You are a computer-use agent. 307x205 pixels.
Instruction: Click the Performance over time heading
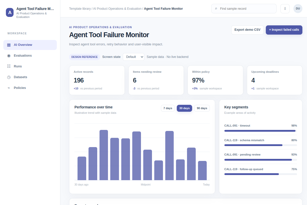pyautogui.click(x=93, y=107)
